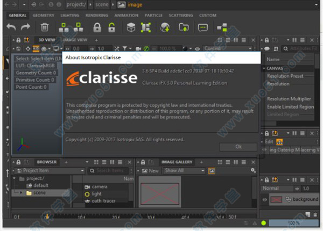The image size is (323, 231).
Task: Click the trash can delete icon
Action: tap(45, 27)
